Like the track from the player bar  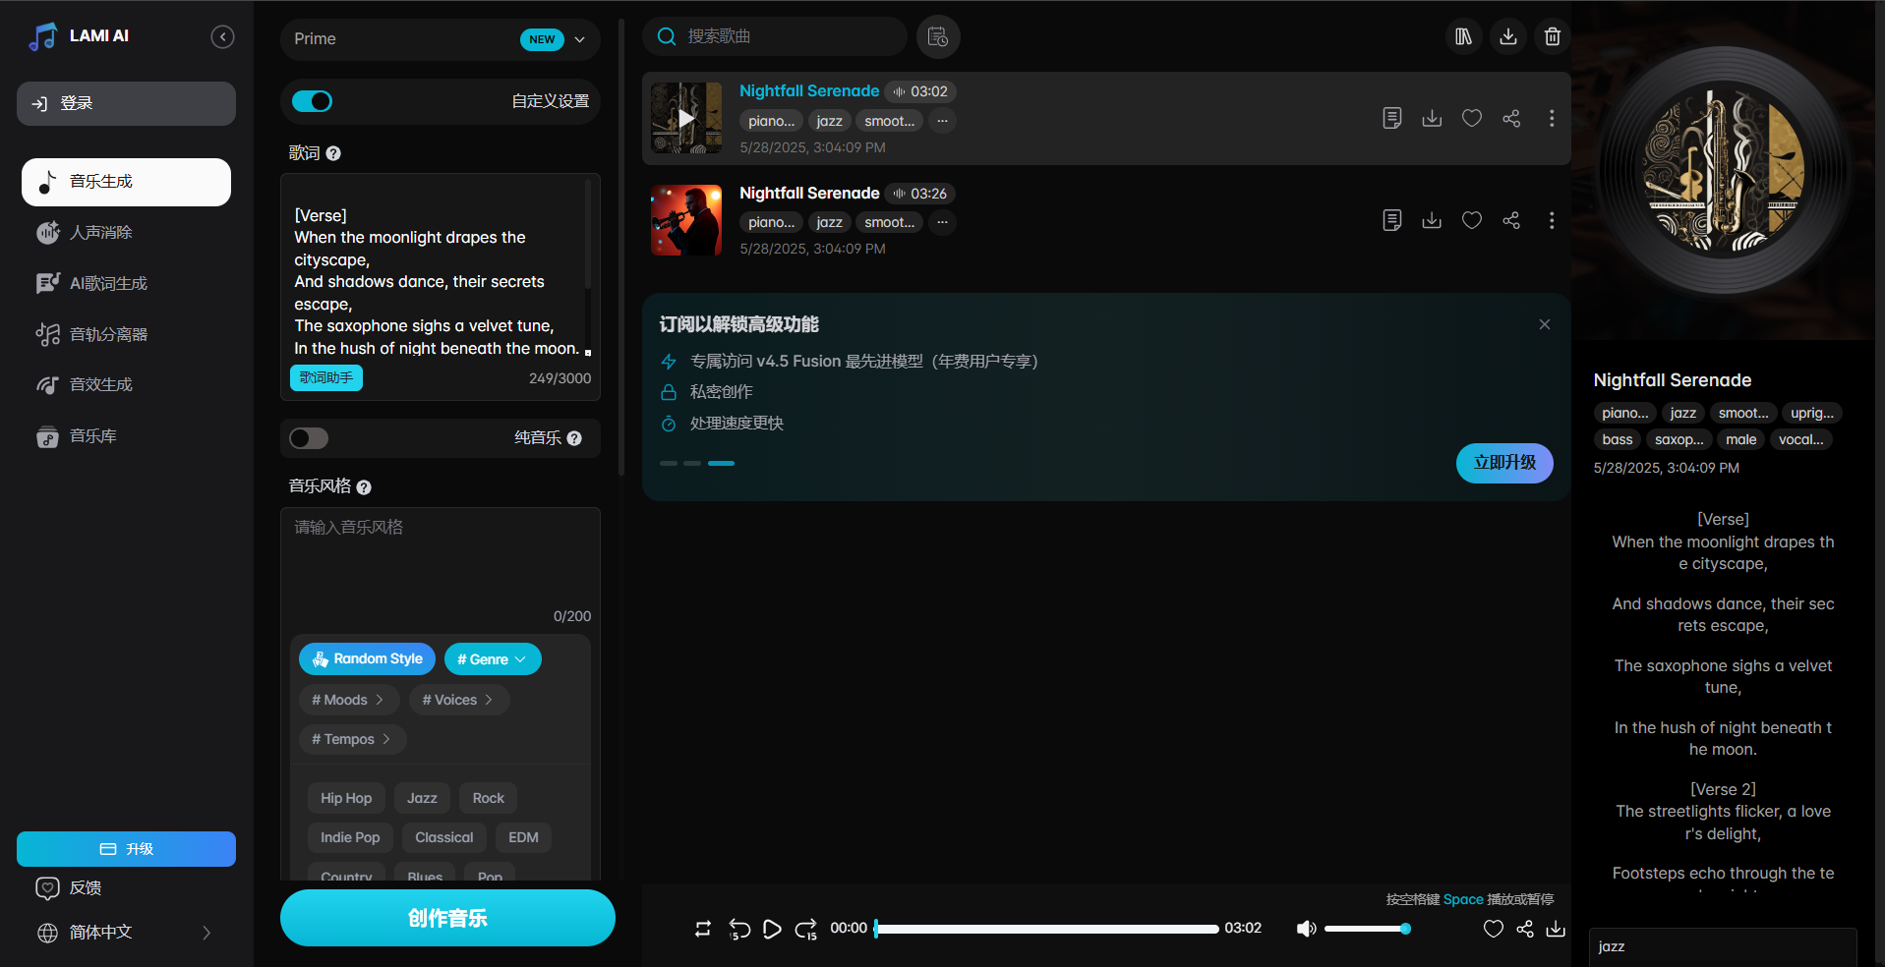1493,929
